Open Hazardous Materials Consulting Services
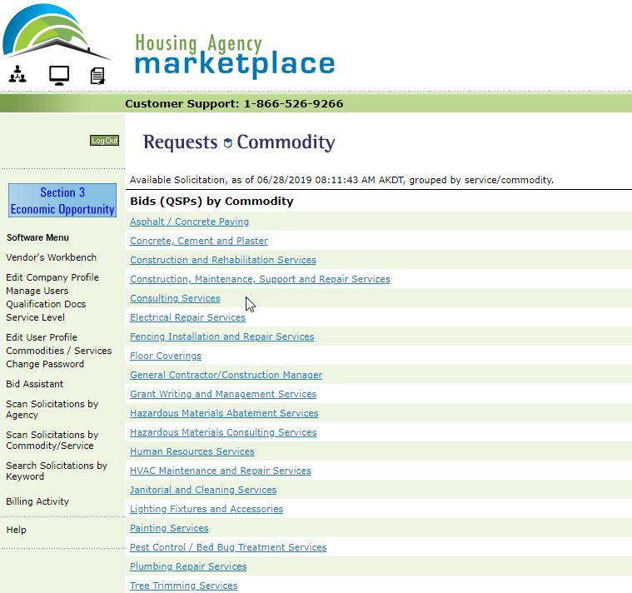632x593 pixels. tap(223, 432)
